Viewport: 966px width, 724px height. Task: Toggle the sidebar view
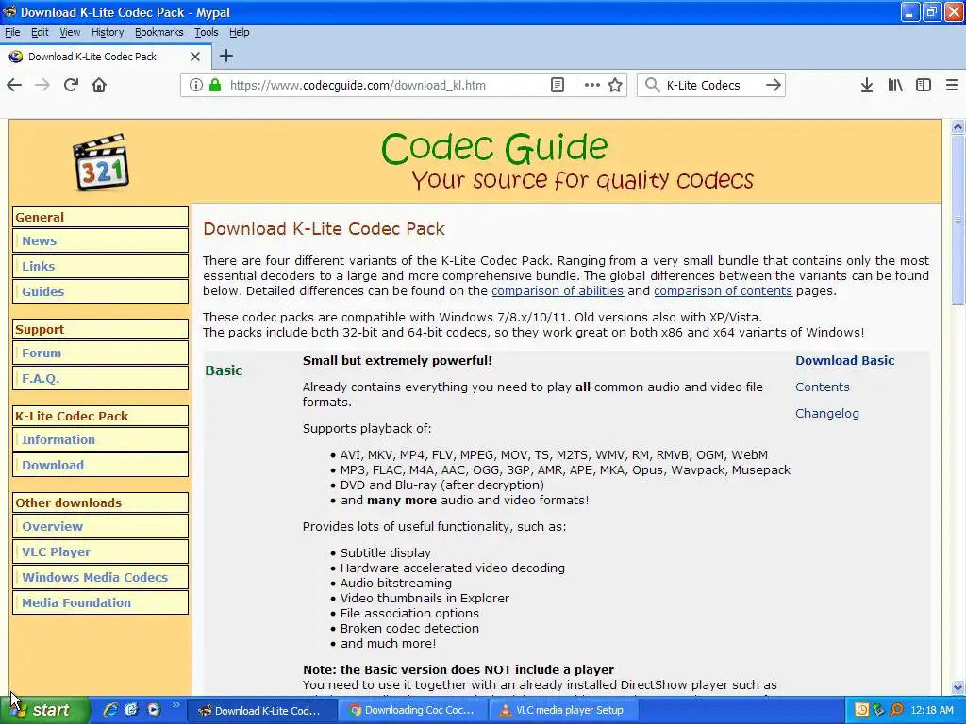(x=924, y=85)
